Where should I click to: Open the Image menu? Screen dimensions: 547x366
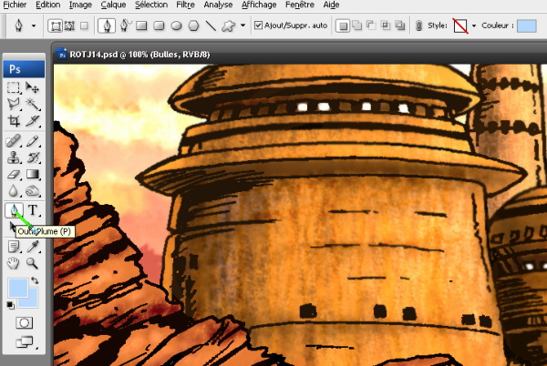coord(80,5)
